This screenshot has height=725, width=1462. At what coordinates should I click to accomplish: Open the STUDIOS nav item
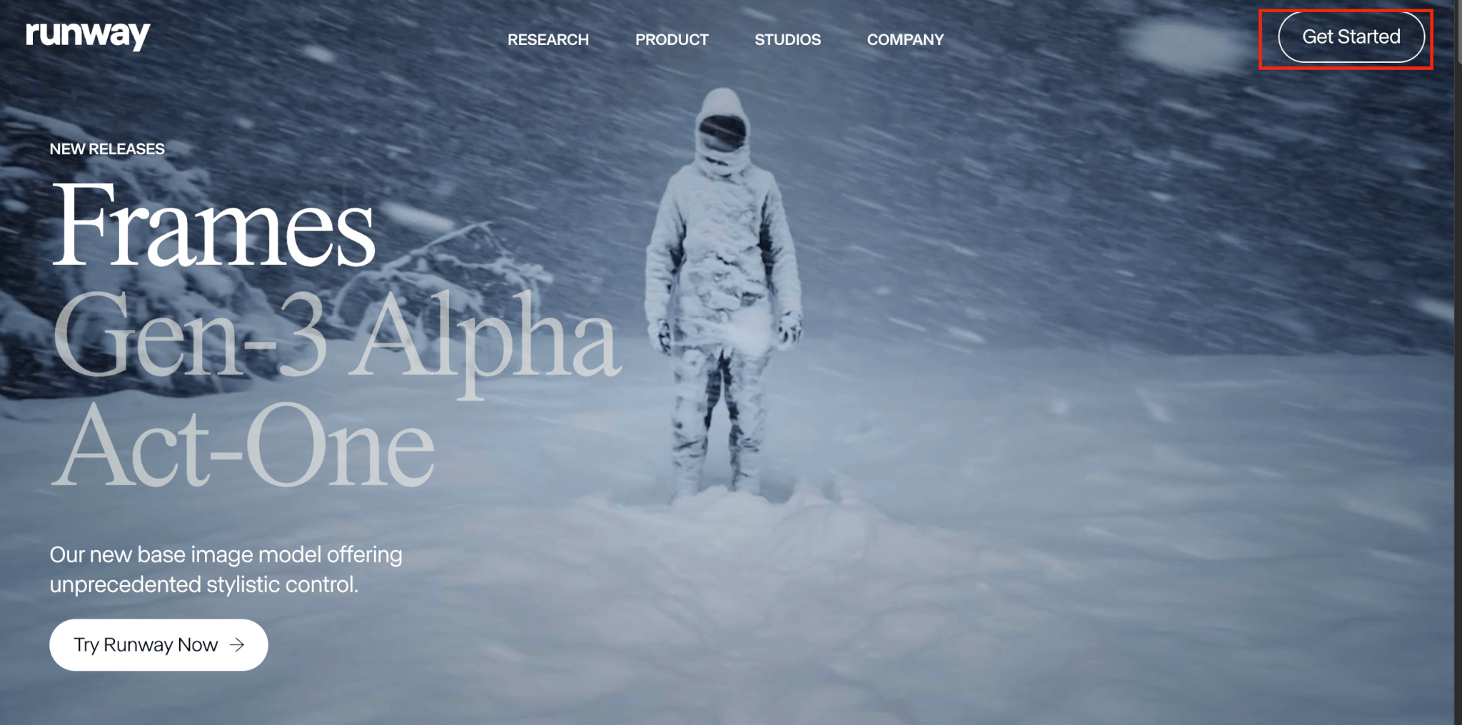(787, 40)
